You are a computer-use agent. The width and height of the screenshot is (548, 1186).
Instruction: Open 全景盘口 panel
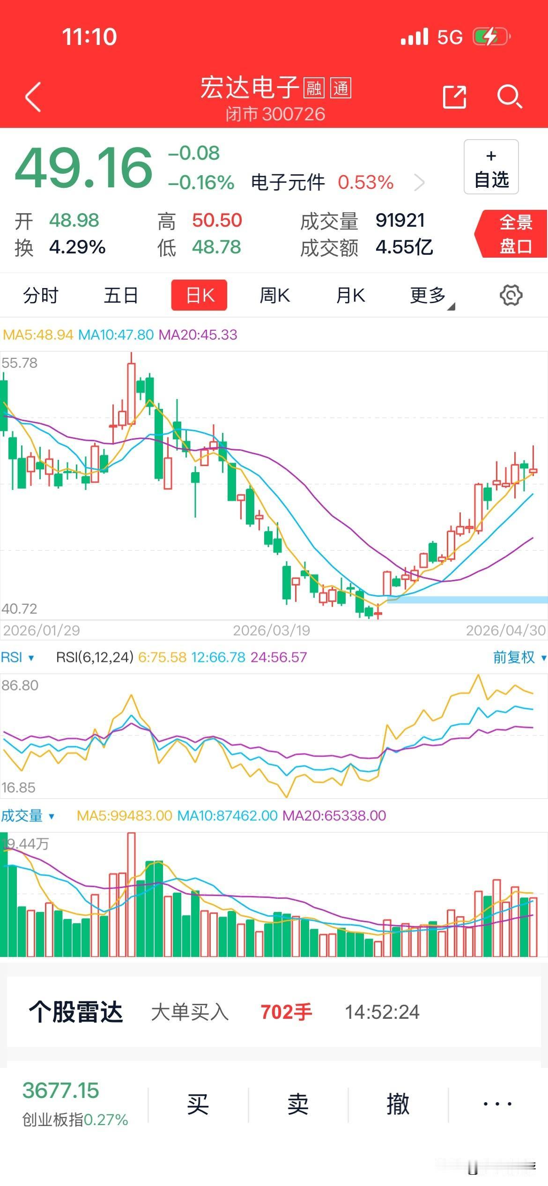(511, 233)
